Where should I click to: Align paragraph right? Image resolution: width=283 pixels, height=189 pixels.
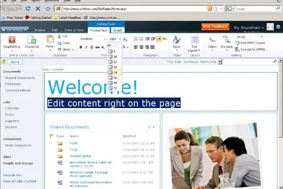(147, 47)
